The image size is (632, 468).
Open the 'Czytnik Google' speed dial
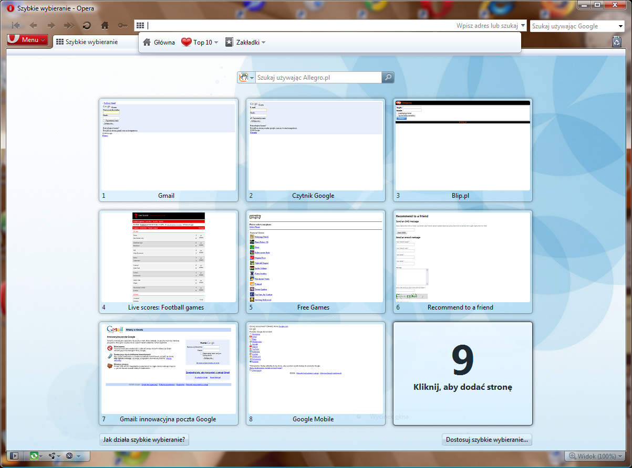tap(316, 150)
